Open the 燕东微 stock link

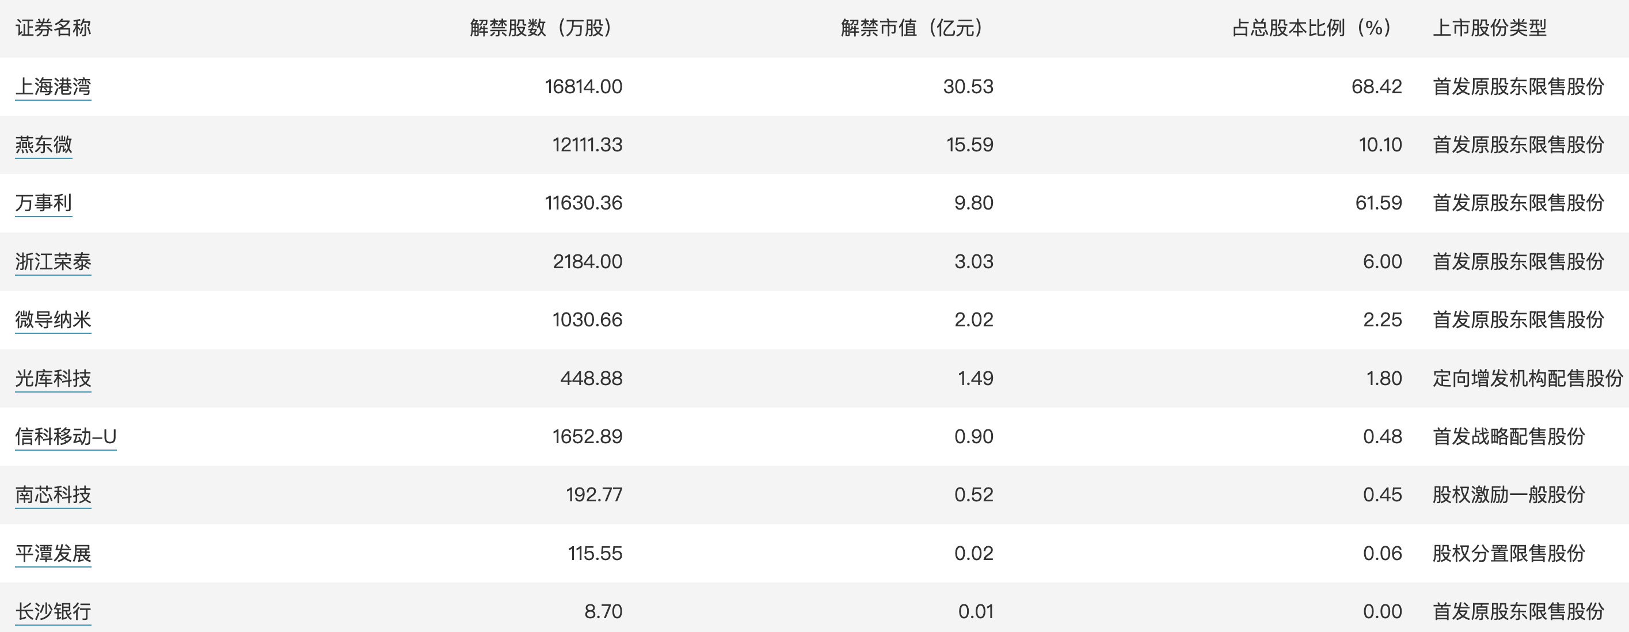click(44, 145)
